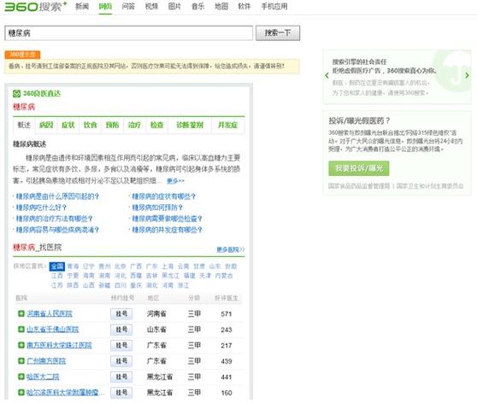Viewport: 477px width, 403px height.
Task: Open the 地图 search category
Action: coord(221,6)
